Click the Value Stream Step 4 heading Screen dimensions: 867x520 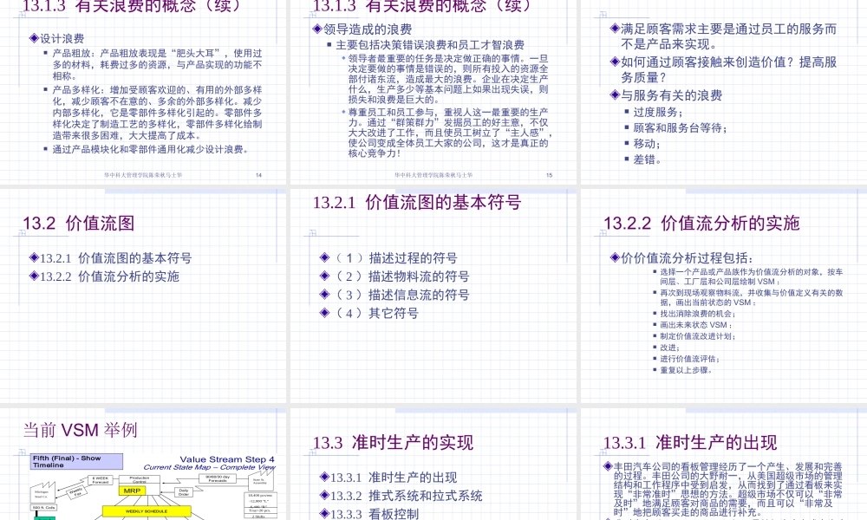(x=227, y=459)
